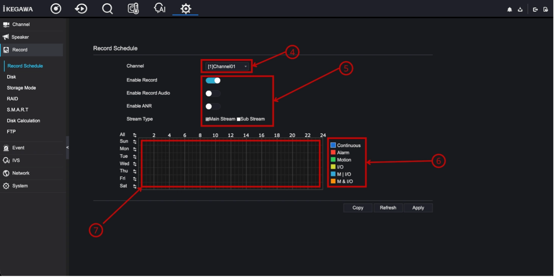Click the copy-row arrows icon beside Fri
555x277 pixels.
(135, 179)
